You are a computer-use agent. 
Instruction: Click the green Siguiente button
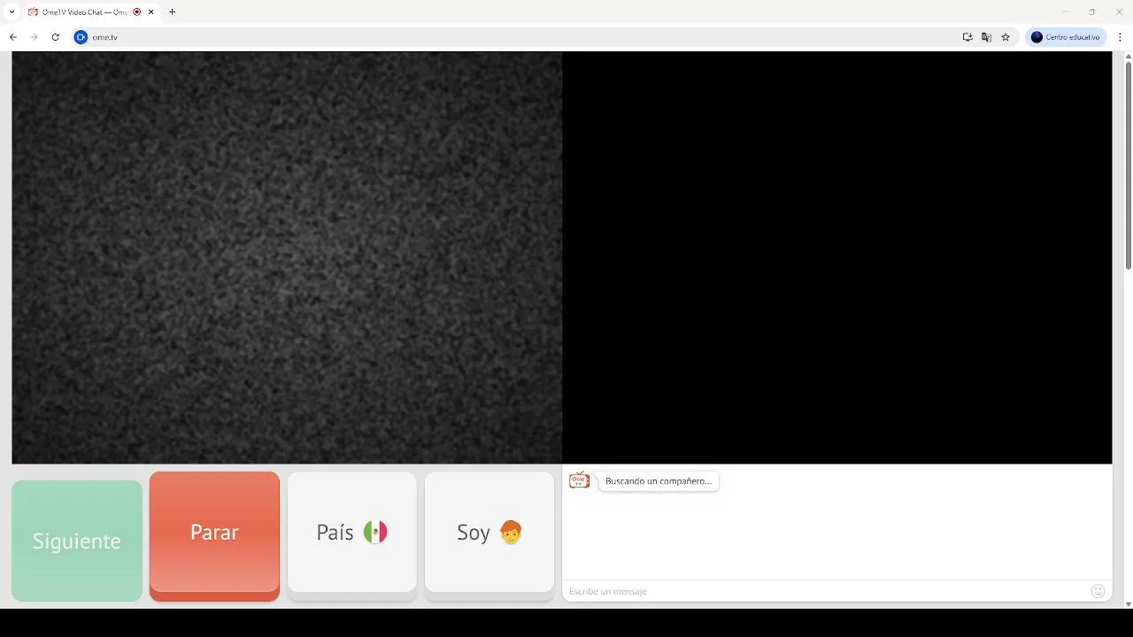click(77, 541)
